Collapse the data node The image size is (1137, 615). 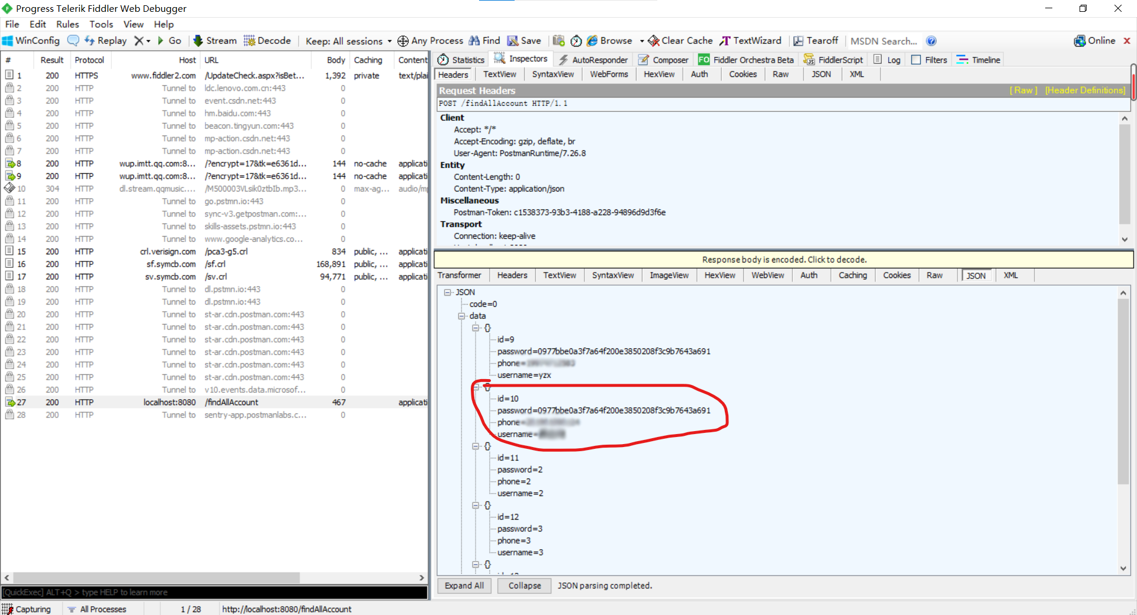[461, 316]
